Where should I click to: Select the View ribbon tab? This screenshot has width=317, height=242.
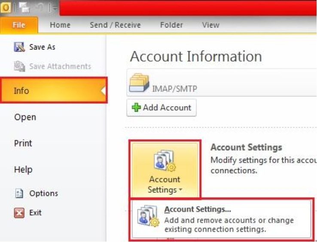[210, 25]
